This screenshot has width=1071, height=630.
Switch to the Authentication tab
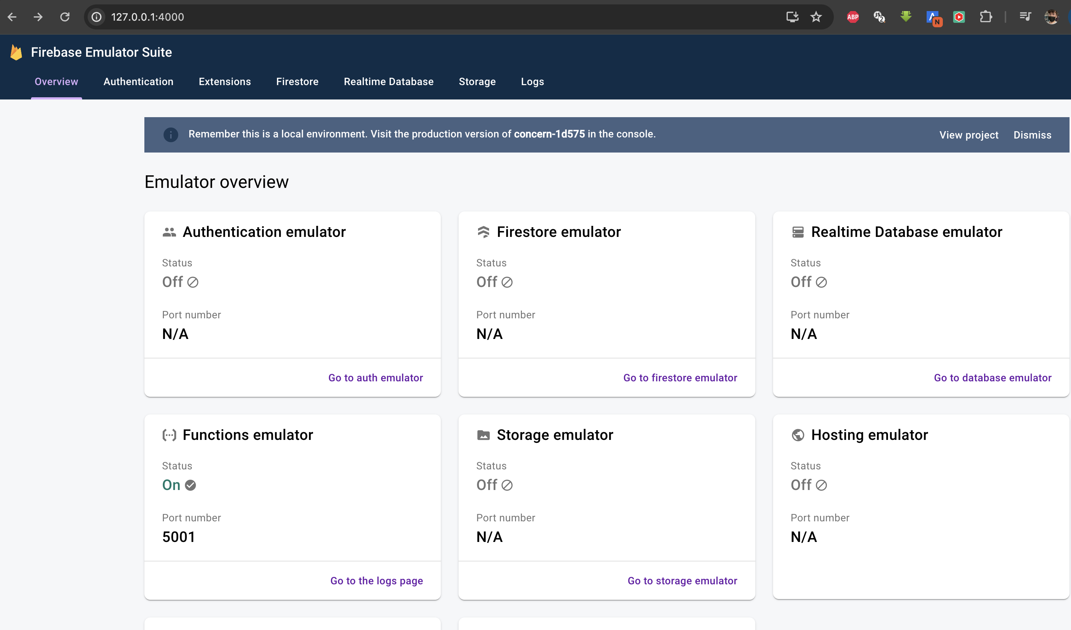point(138,82)
